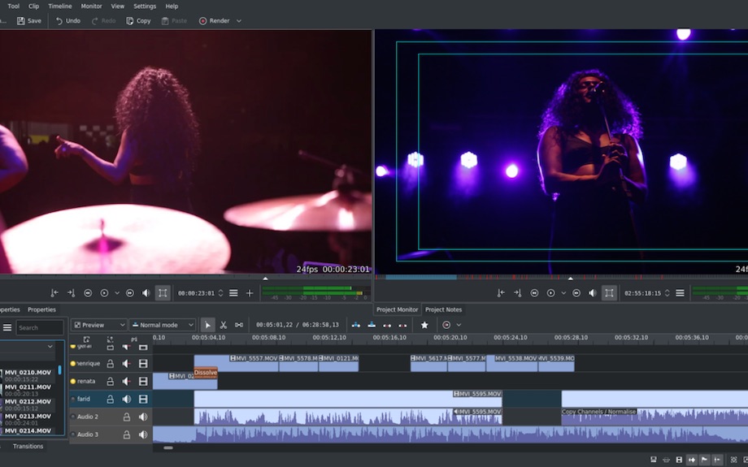Expand the Preview dropdown

(98, 325)
